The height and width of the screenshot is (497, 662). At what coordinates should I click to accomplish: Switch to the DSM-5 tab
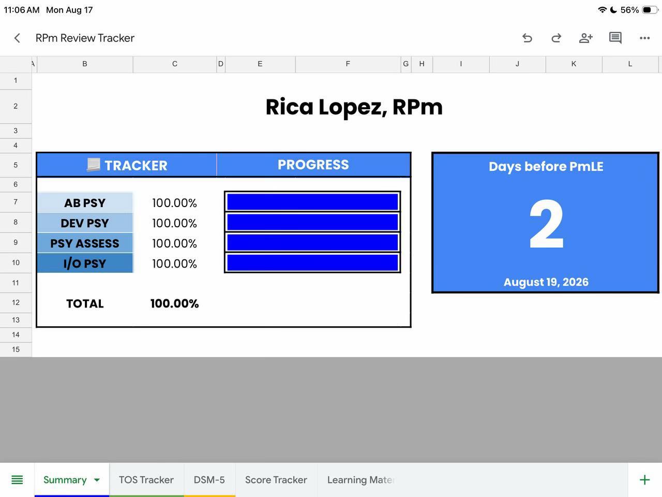(x=209, y=480)
